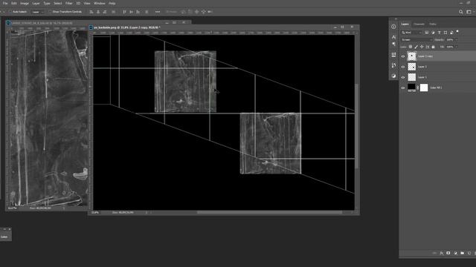Click create new group folder icon
Screen dimensions: 476x267
tap(463, 253)
